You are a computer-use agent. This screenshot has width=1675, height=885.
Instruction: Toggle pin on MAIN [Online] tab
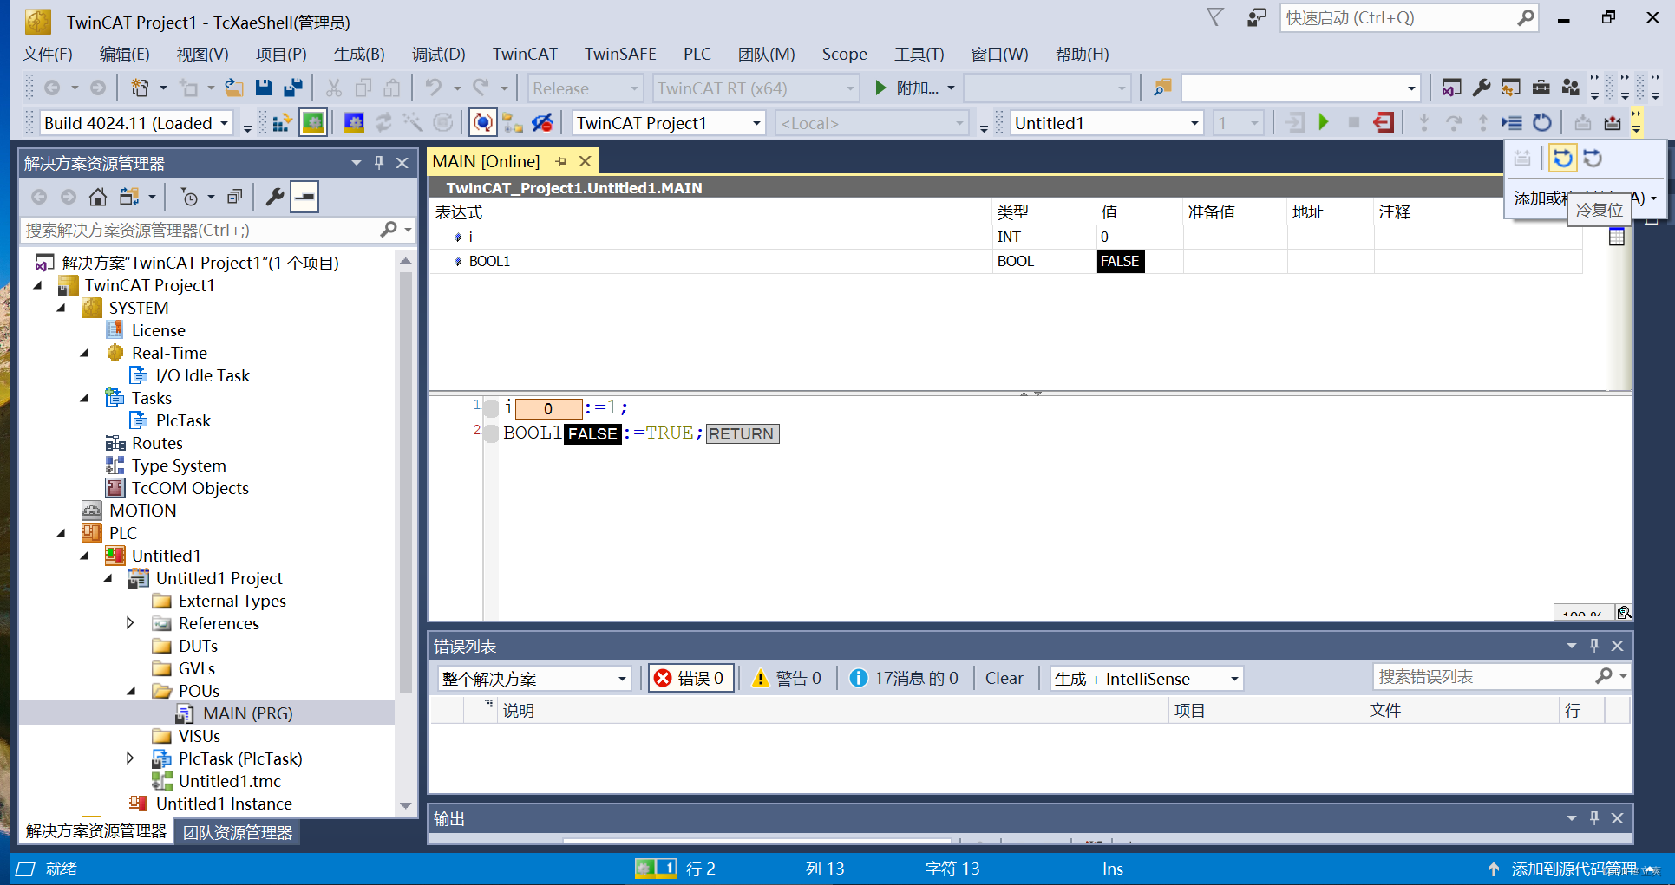point(561,161)
